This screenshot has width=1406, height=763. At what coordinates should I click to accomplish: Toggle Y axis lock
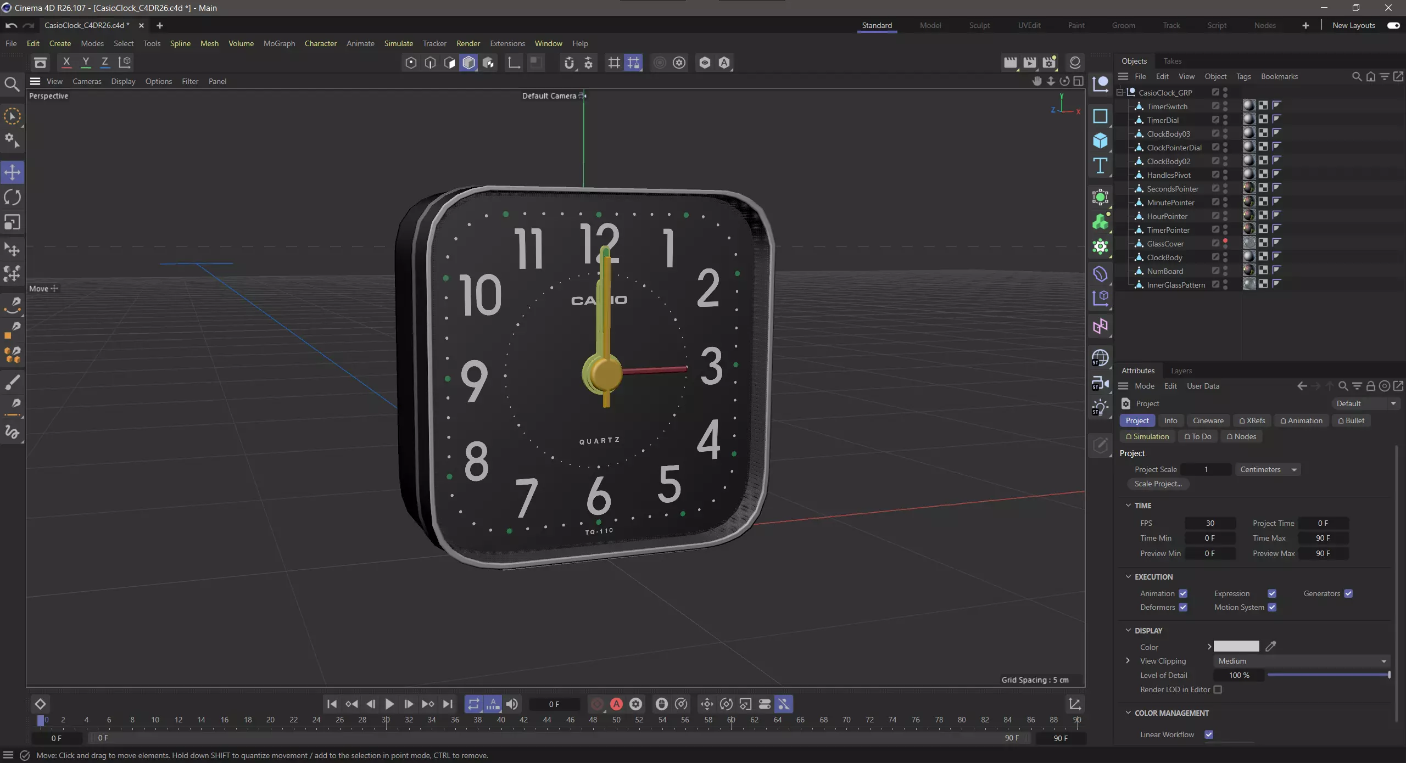tap(86, 62)
